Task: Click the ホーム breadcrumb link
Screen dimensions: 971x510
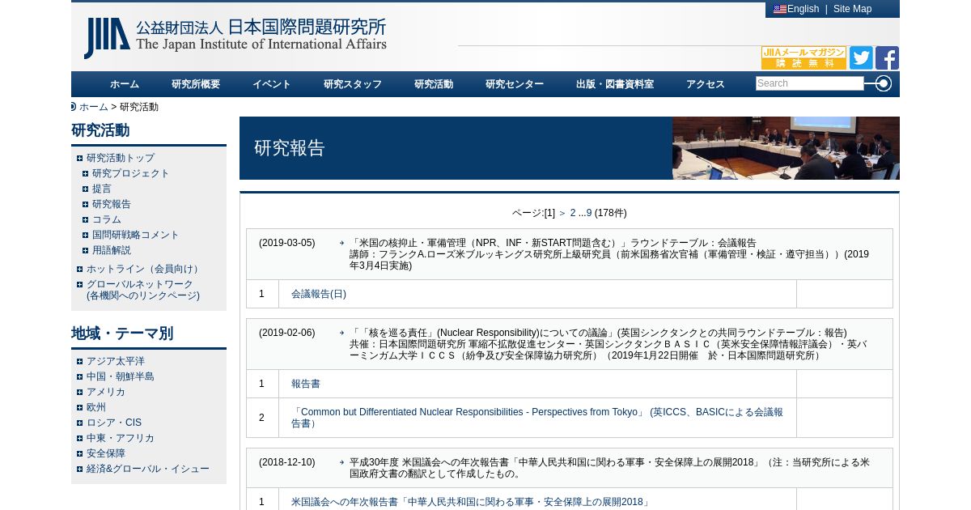Action: 93,107
